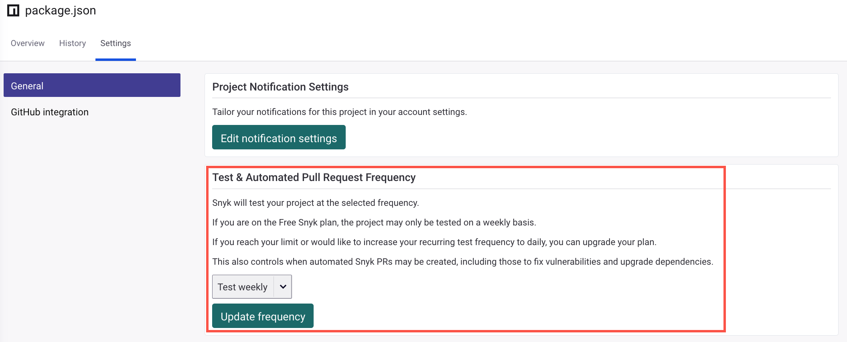Activate the Edit notification settings control

[x=278, y=137]
